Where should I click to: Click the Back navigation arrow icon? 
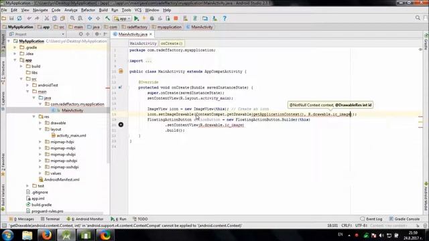tap(90, 18)
